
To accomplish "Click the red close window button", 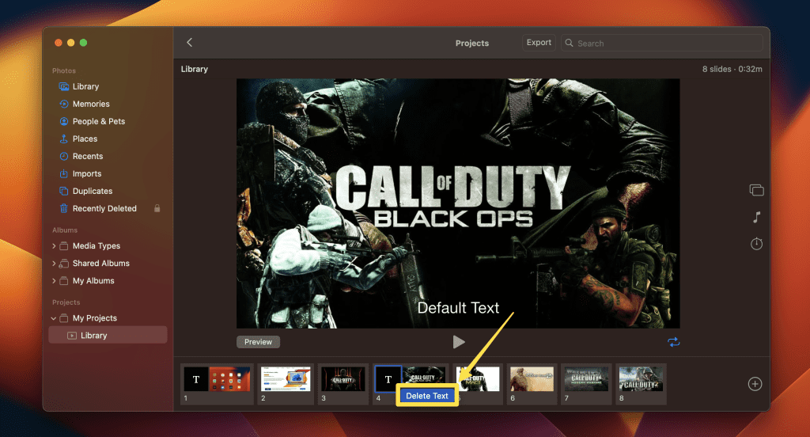I will pyautogui.click(x=59, y=43).
